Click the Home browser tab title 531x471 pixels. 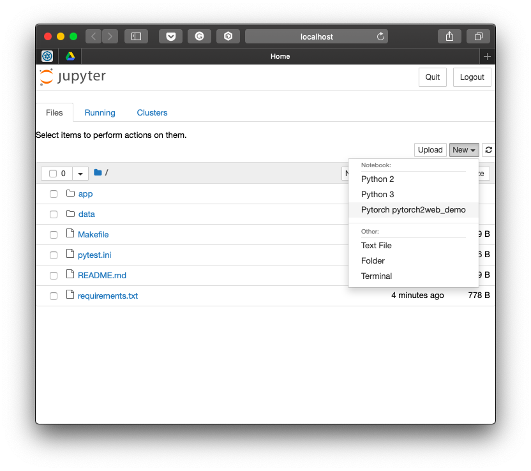pos(280,56)
